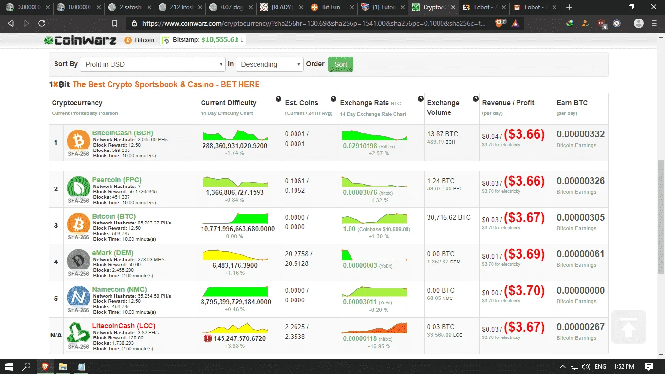Open the eMark yellow difficulty chart
665x374 pixels.
[x=236, y=255]
